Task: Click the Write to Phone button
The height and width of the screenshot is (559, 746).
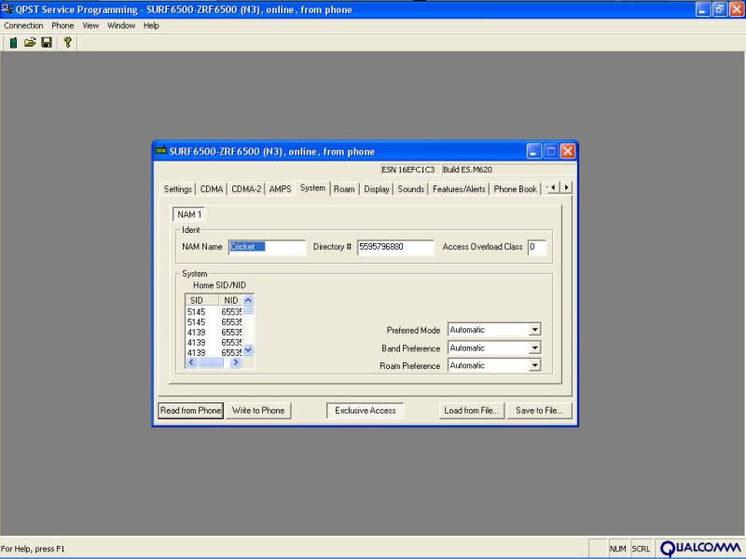Action: (x=258, y=411)
